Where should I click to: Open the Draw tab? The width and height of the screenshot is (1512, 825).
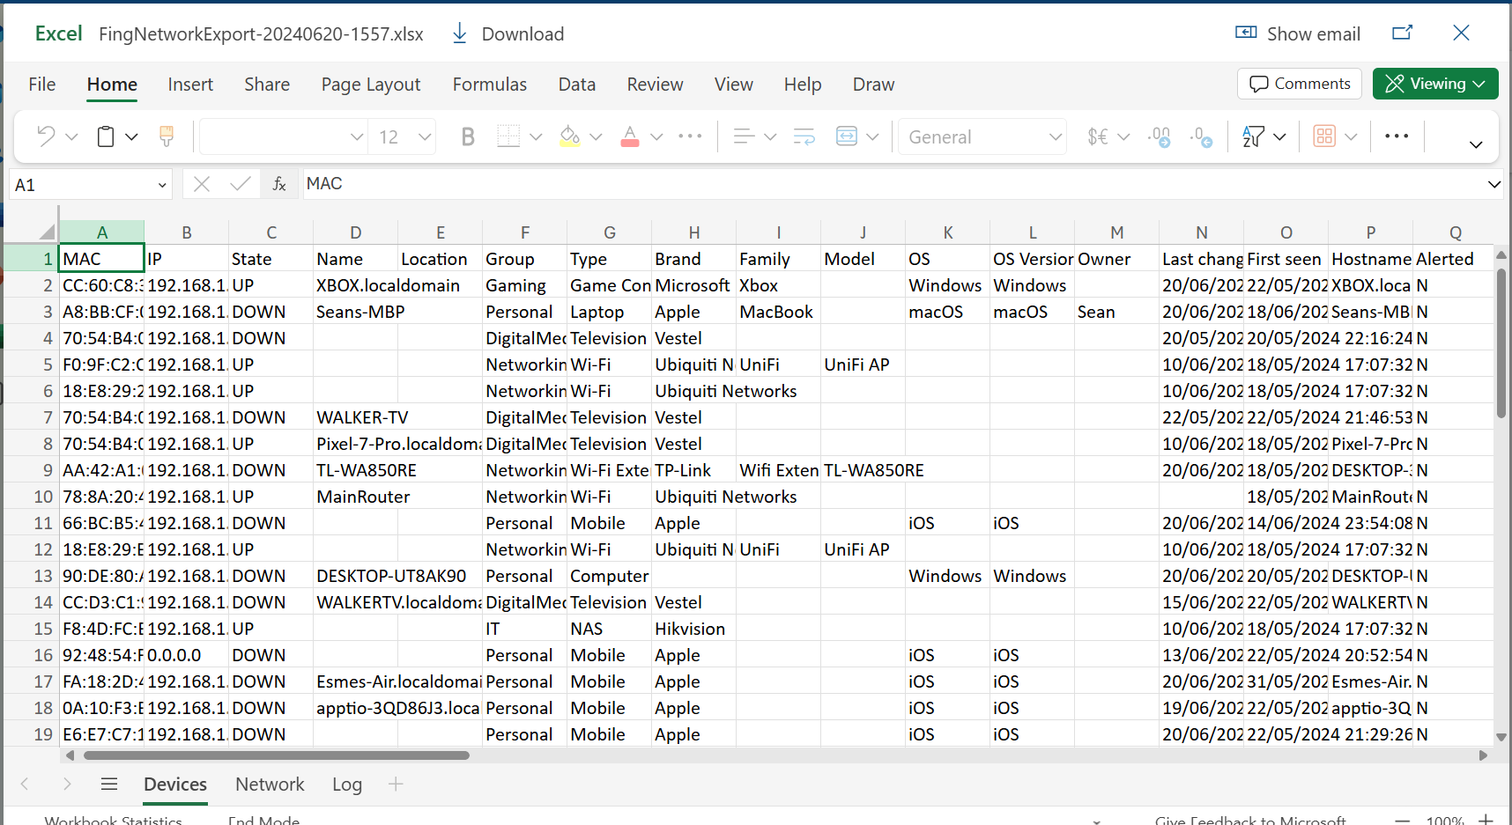point(873,85)
